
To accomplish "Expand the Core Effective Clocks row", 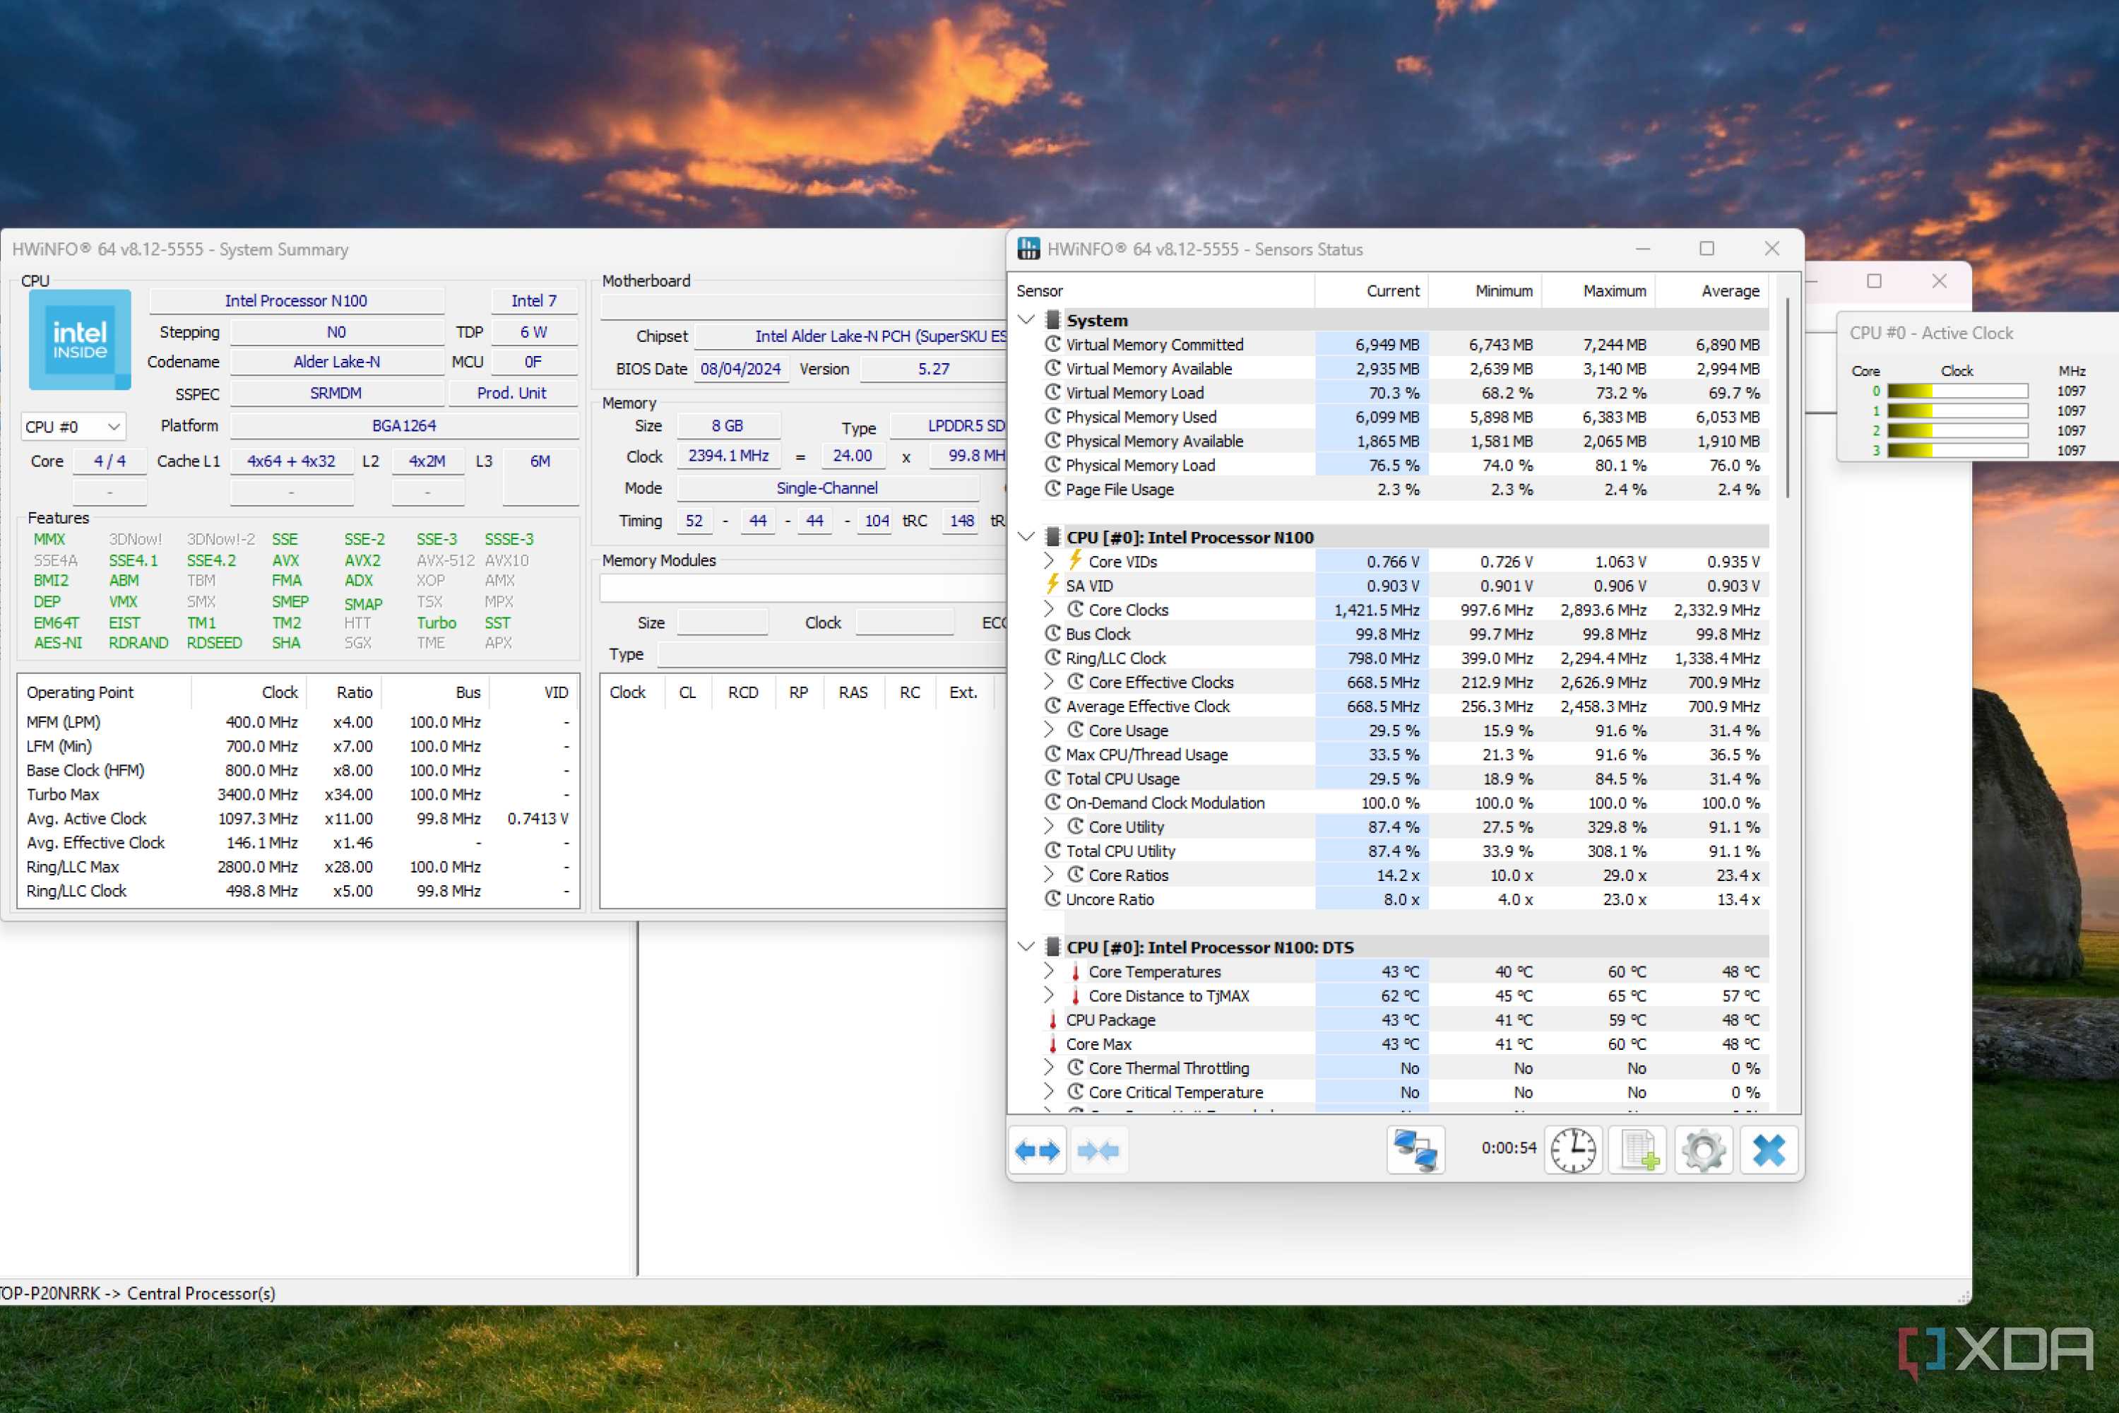I will tap(1049, 681).
